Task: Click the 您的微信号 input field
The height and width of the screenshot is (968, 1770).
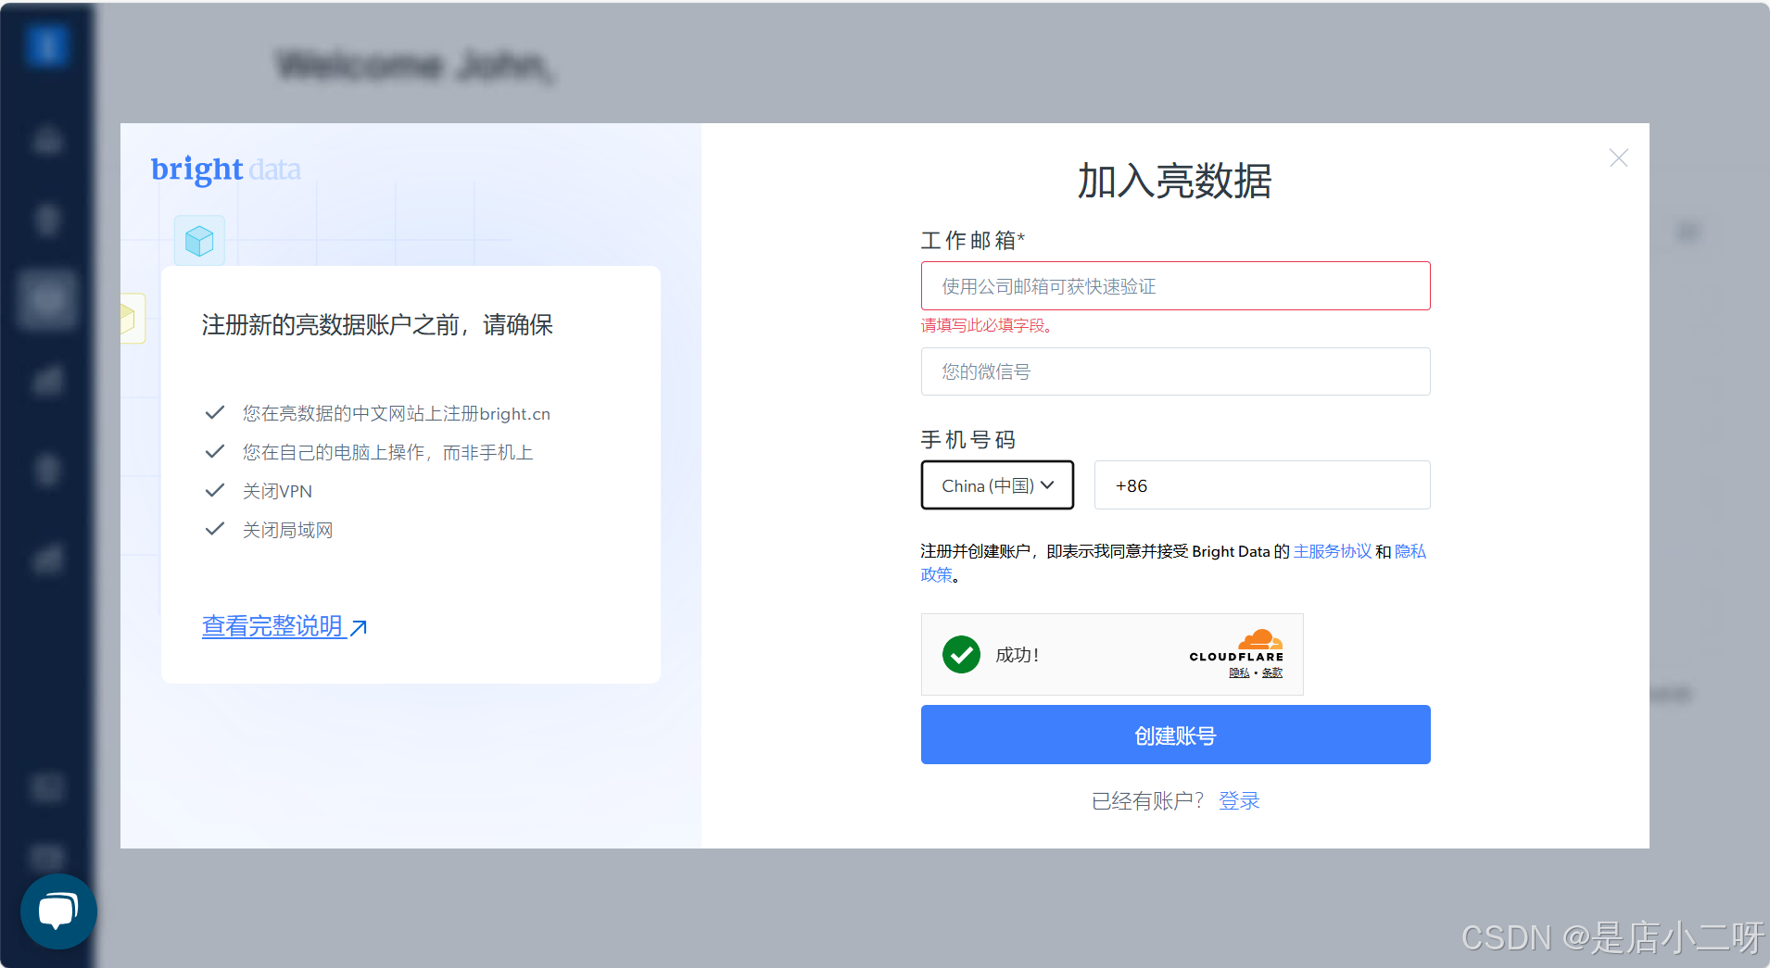Action: [1175, 371]
